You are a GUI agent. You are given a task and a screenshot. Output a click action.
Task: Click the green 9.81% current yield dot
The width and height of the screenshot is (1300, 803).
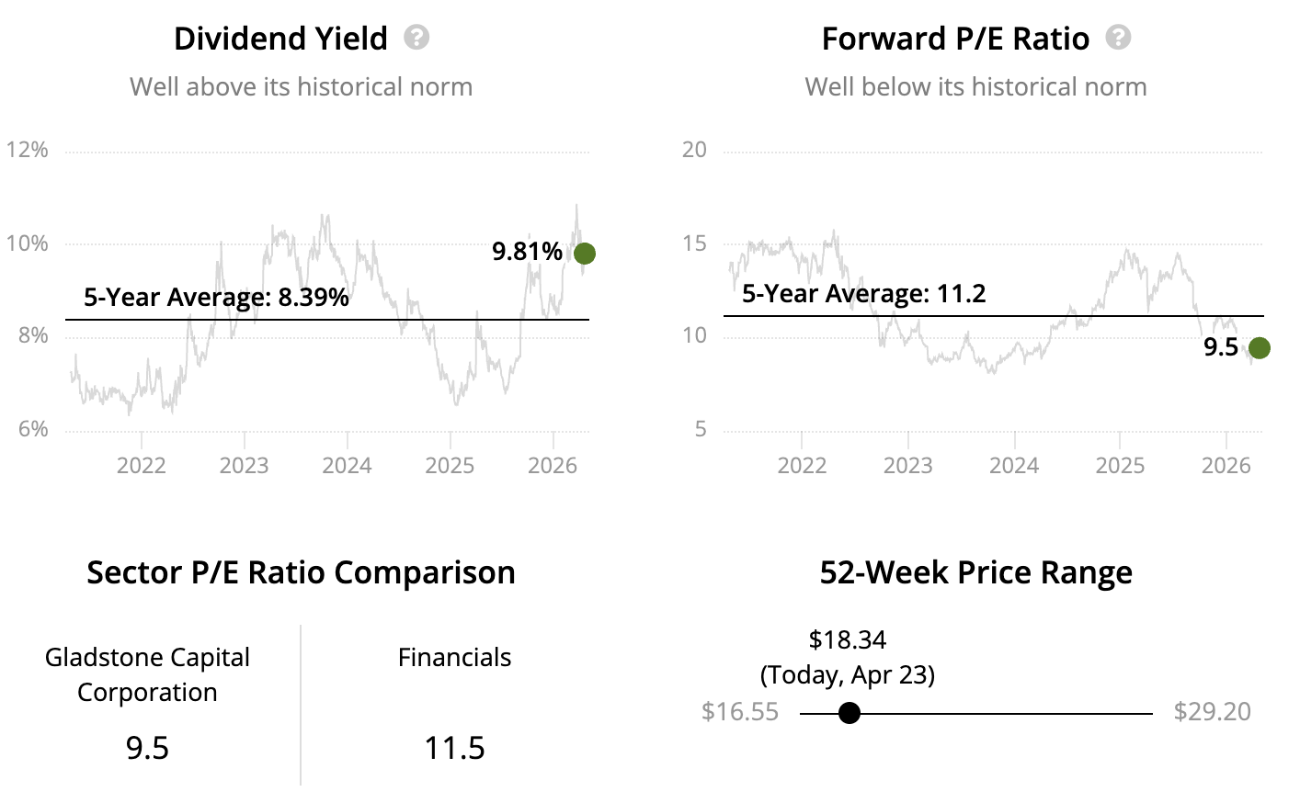coord(585,254)
